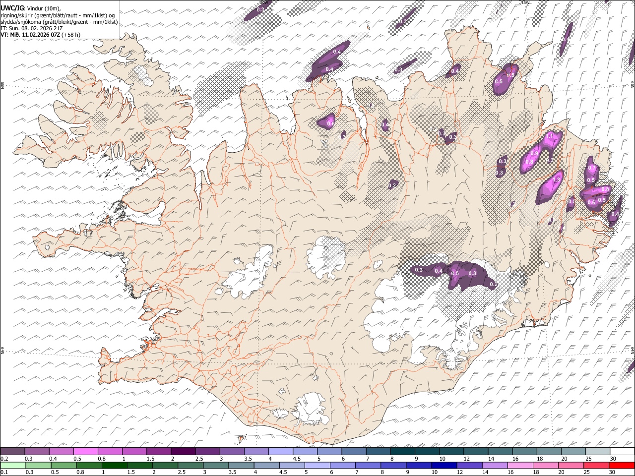
Task: Click the light gray 25–30 swatch, top scale
Action: pos(597,451)
